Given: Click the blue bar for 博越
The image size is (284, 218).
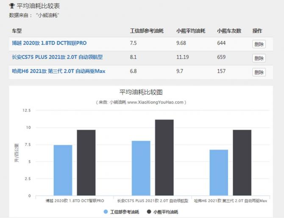Looking at the screenshot, I should (x=63, y=170).
